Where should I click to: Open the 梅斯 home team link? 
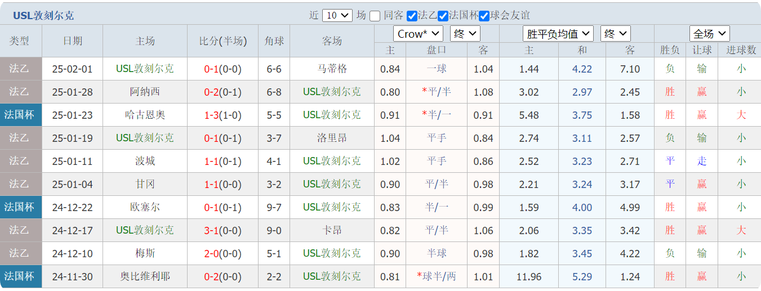click(x=145, y=254)
